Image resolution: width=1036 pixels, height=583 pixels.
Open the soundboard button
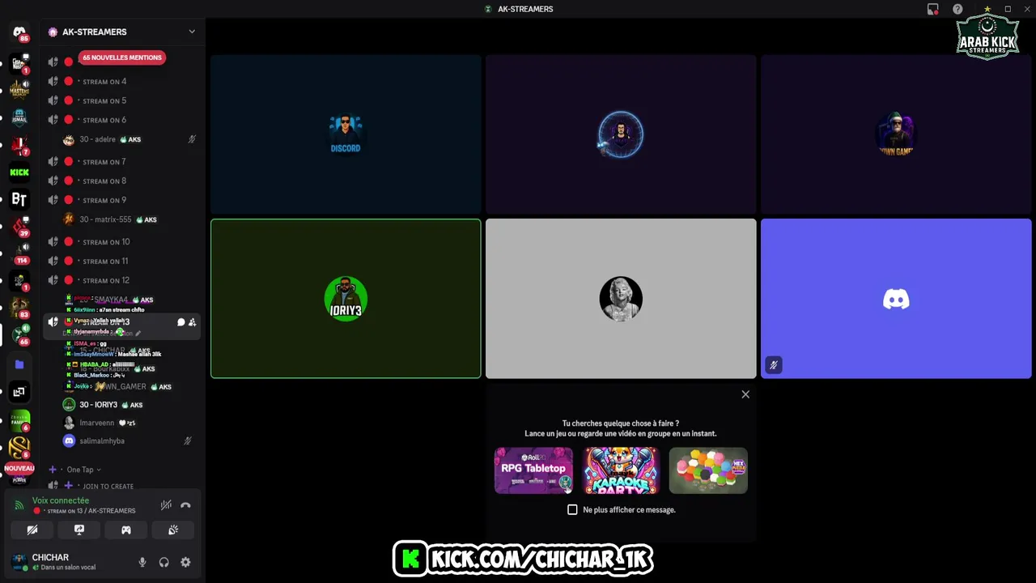point(173,530)
